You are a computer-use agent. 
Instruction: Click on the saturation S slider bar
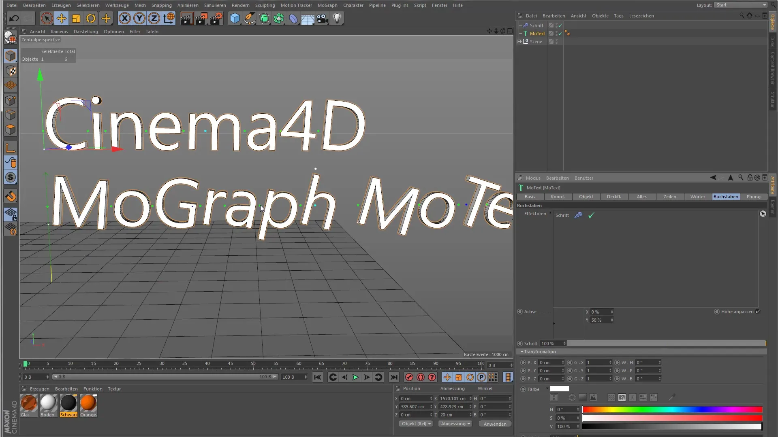[672, 418]
